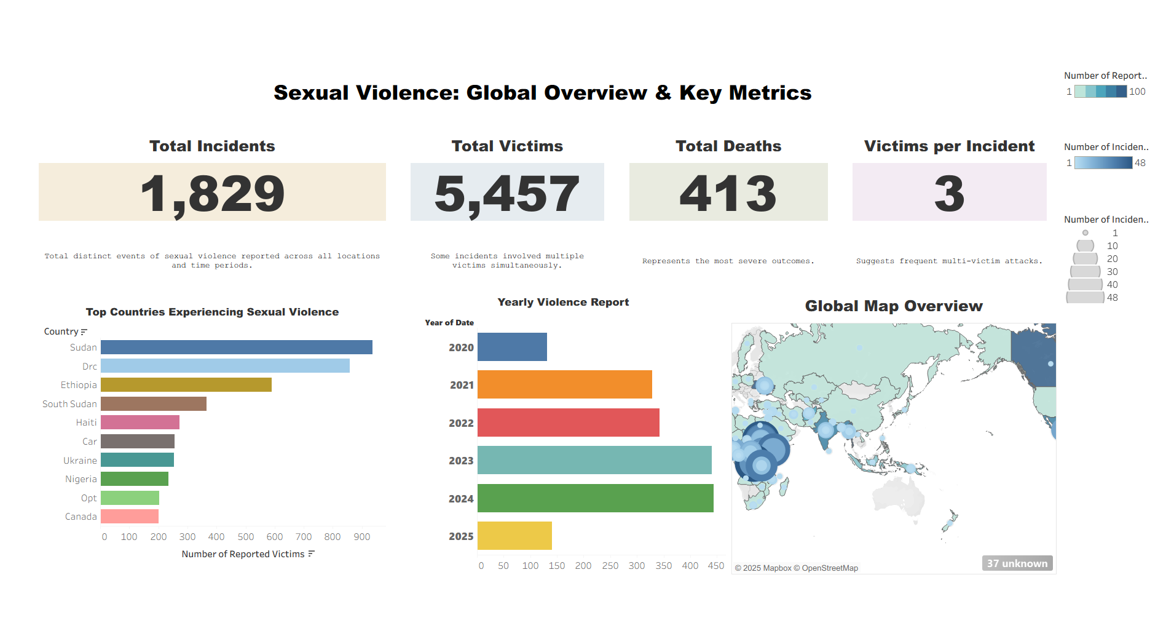
Task: Click the 'Represents the most severe outcomes.' caption
Action: [x=728, y=261]
